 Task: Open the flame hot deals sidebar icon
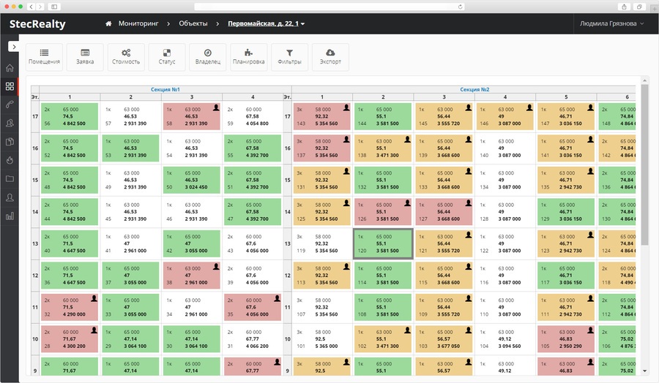coord(10,160)
